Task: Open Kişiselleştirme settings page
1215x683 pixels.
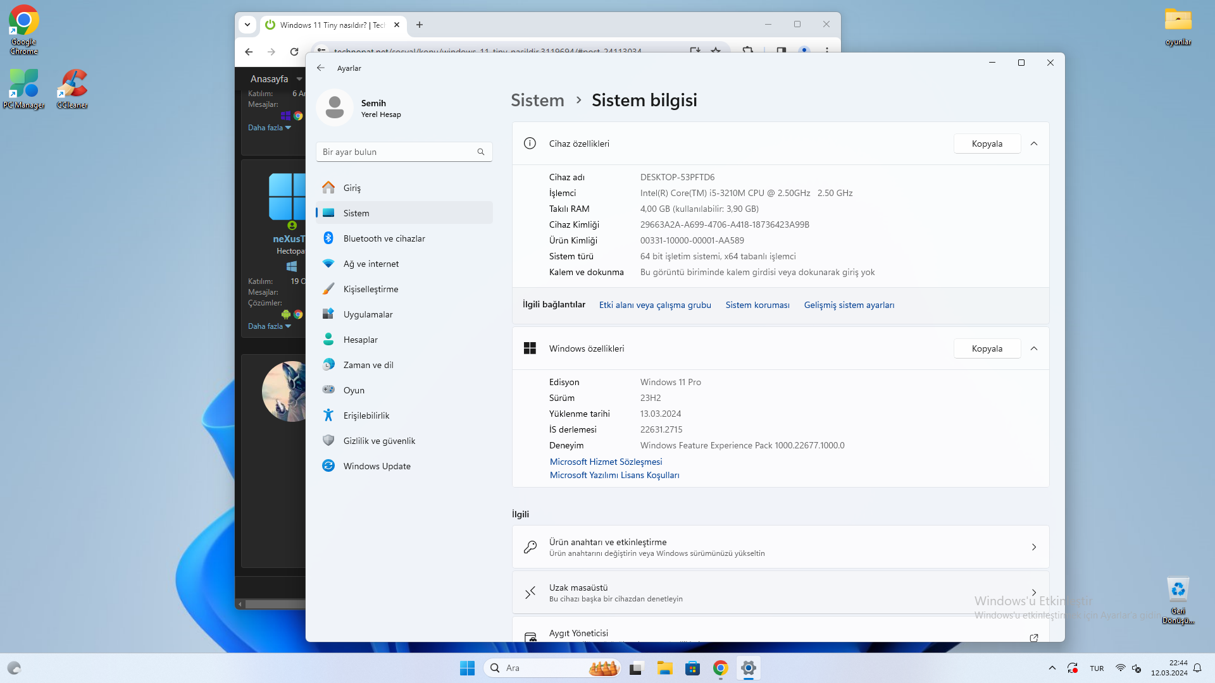Action: pos(370,289)
